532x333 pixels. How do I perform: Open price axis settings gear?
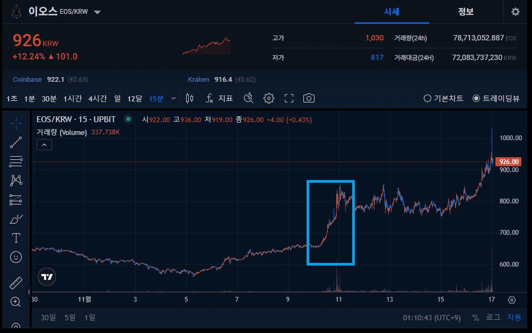[512, 300]
